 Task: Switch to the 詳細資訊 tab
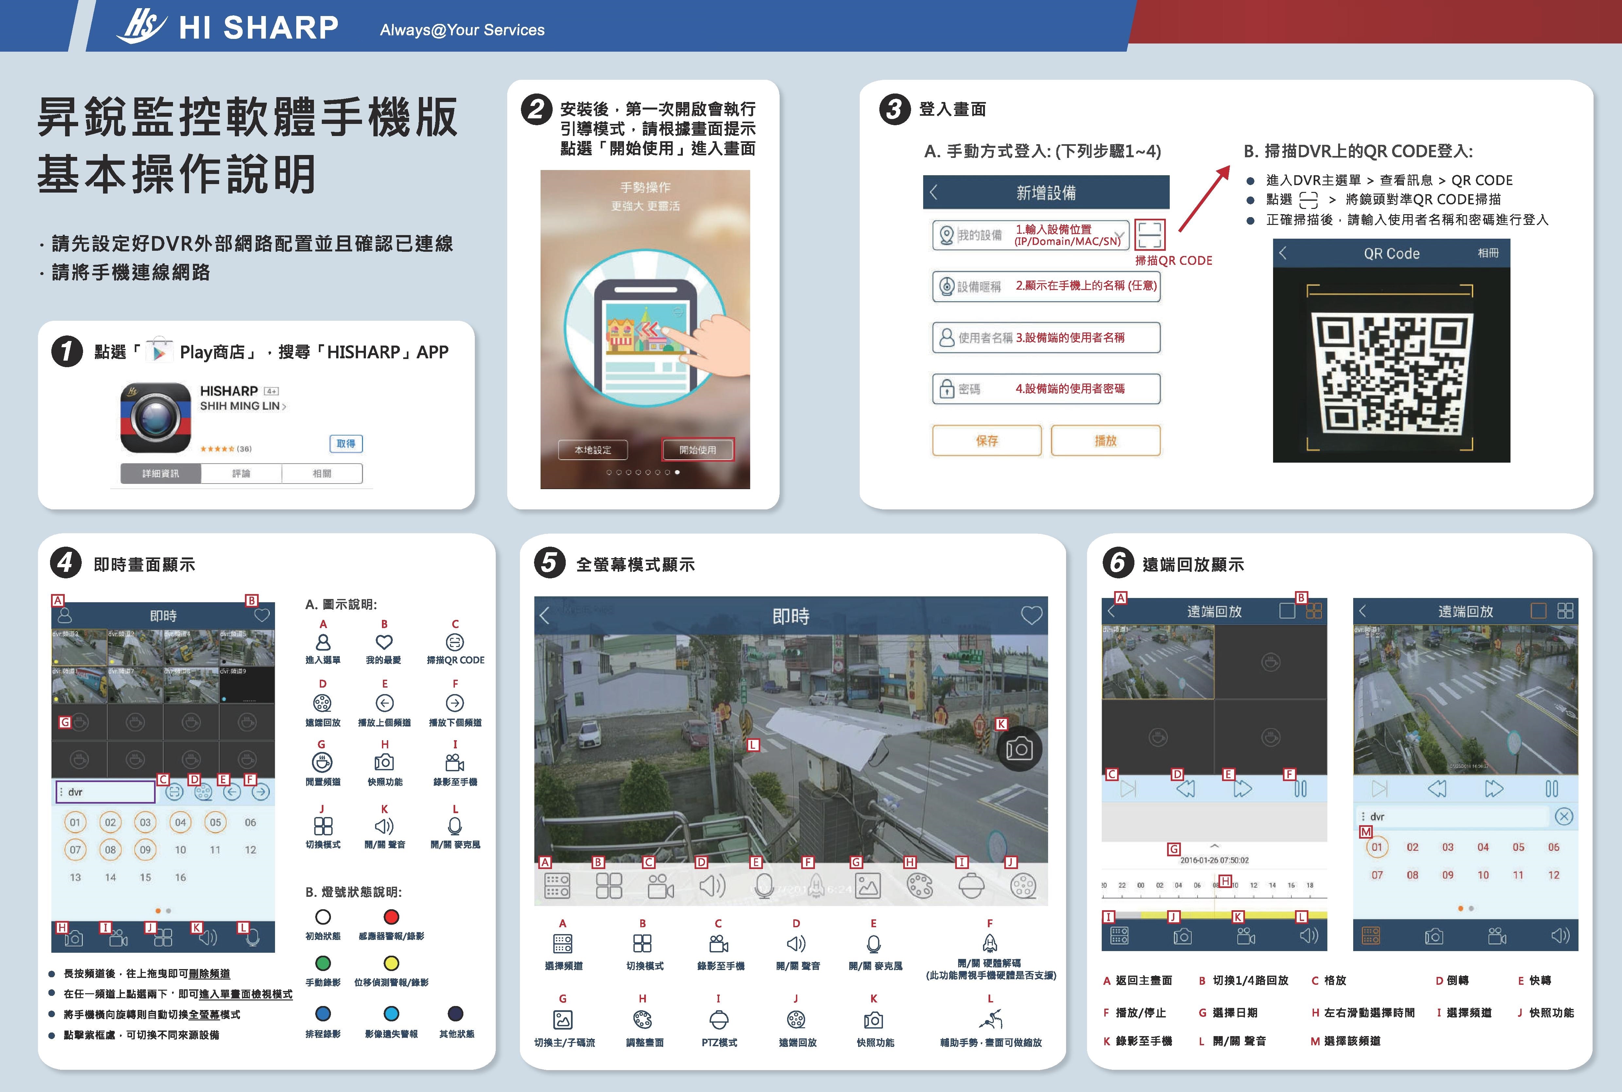pos(160,473)
